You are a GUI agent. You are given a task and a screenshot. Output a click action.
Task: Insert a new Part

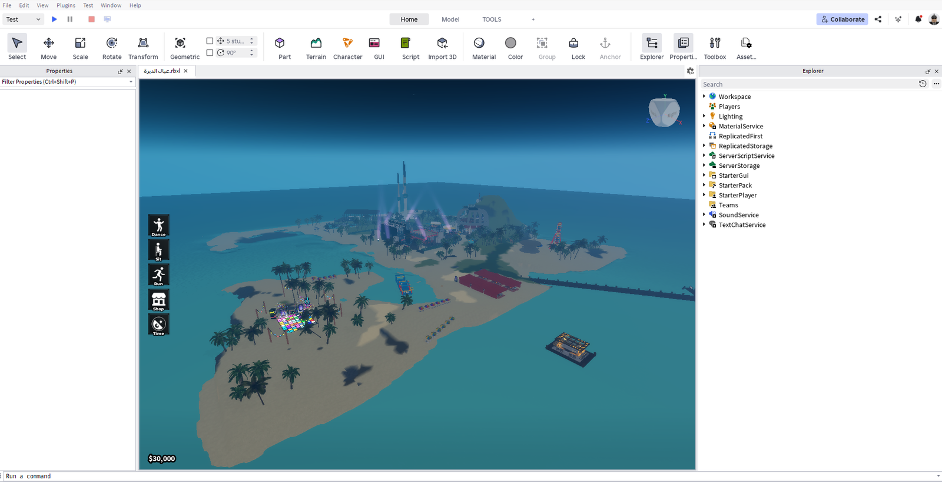click(x=284, y=47)
